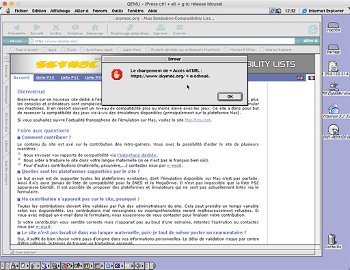The image size is (350, 270).
Task: Click the Démarrage home icon
Action: 95,27
